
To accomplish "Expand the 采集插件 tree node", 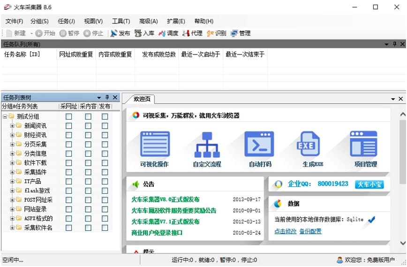I will tap(12, 172).
